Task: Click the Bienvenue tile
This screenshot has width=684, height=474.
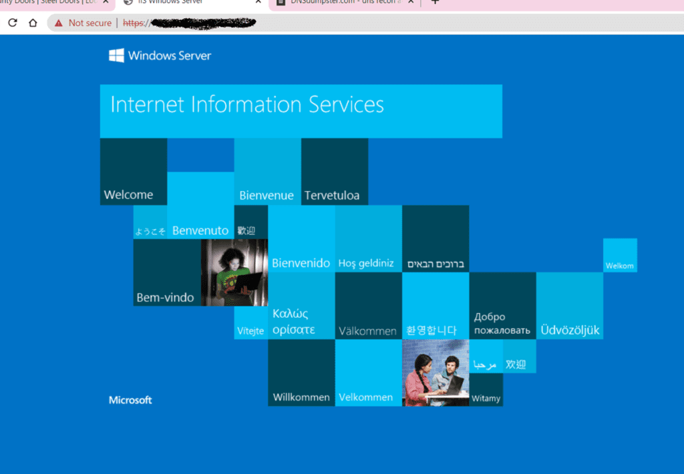Action: tap(267, 172)
